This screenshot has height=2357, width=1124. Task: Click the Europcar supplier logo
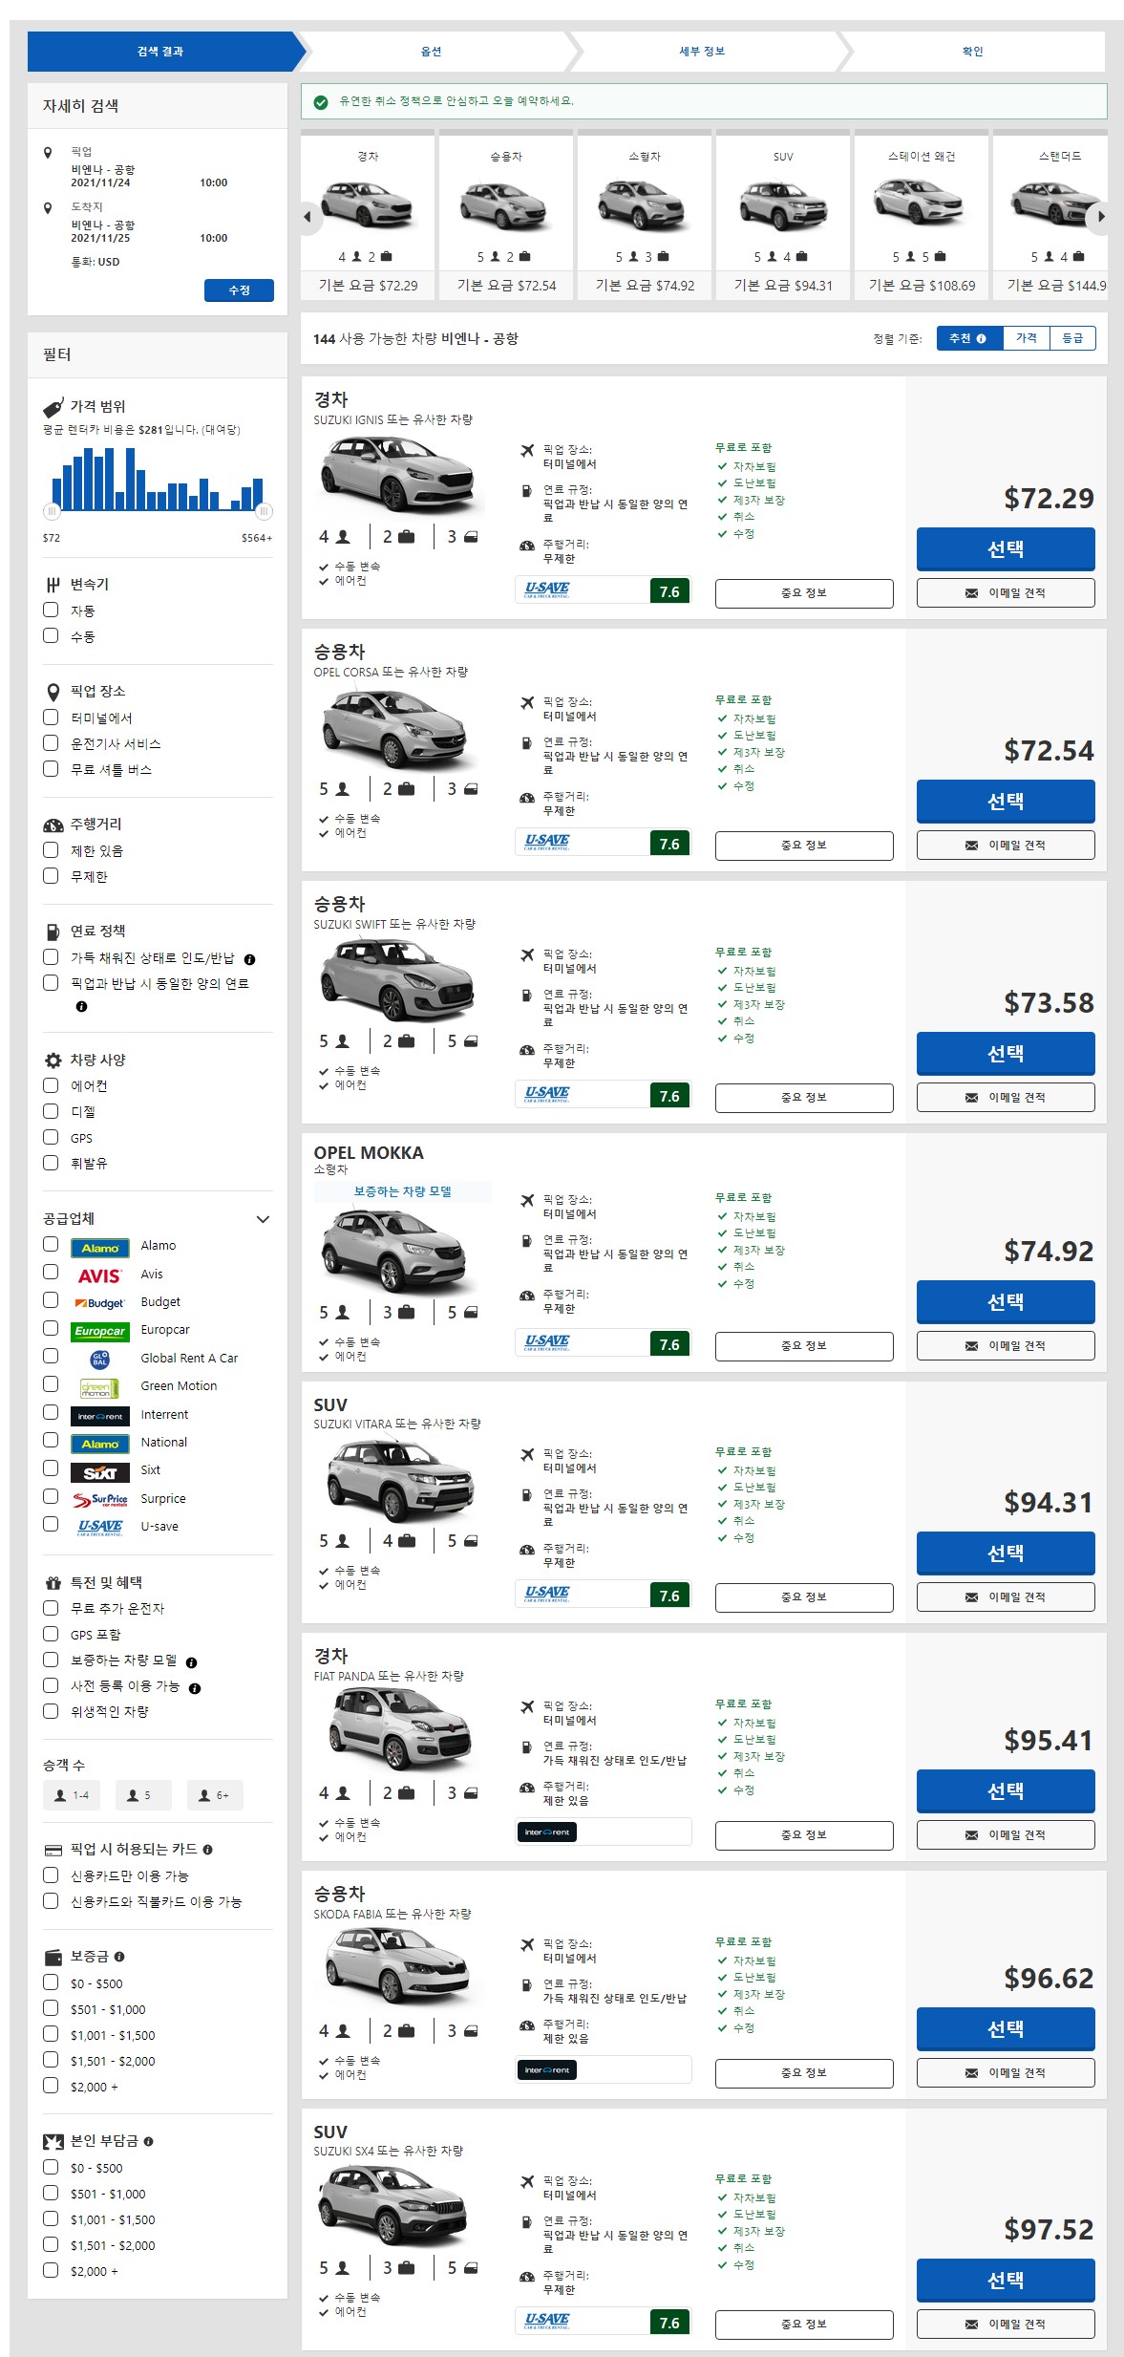click(99, 1331)
